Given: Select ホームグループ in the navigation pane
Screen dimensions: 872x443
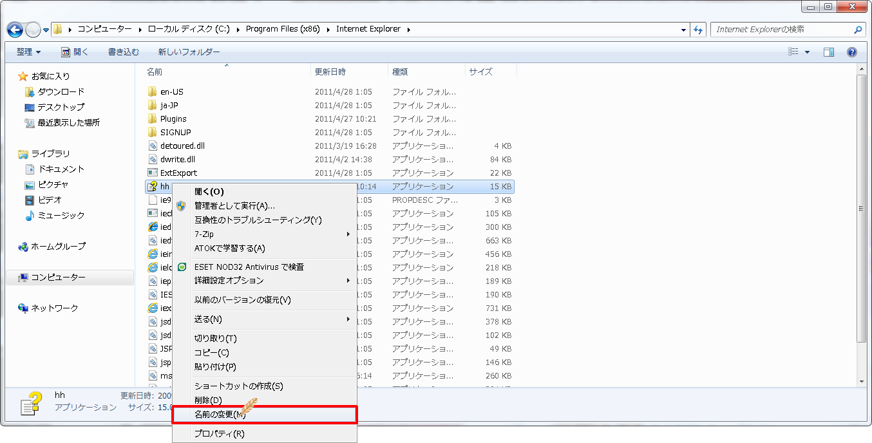Looking at the screenshot, I should (58, 246).
